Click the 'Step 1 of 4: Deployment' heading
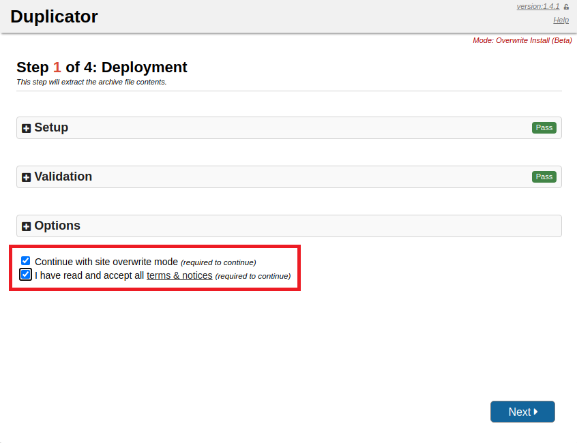This screenshot has width=577, height=443. pos(102,67)
